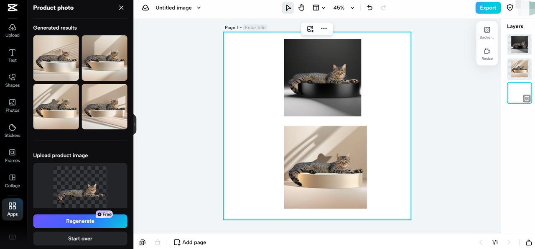This screenshot has height=249, width=535.
Task: Choose the Select pointer tool
Action: 288,8
